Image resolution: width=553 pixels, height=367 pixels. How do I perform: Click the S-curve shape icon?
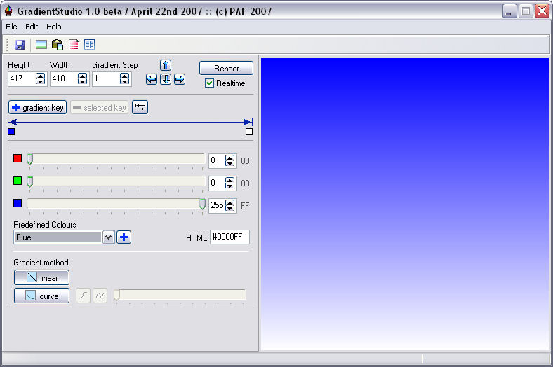pos(84,296)
